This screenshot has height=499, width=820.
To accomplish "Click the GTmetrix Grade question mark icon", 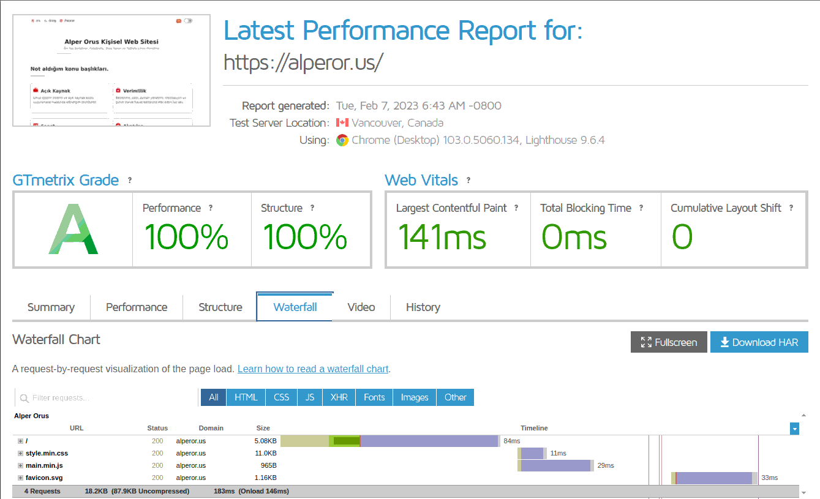I will (x=129, y=180).
